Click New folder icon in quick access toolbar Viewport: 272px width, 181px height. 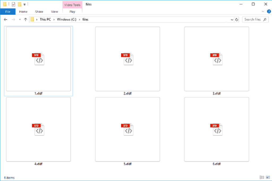click(x=20, y=4)
